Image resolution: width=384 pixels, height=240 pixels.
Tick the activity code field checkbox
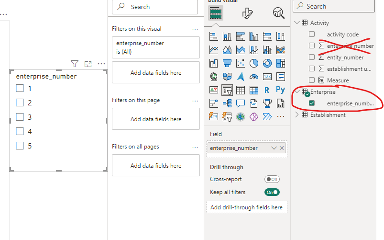point(312,34)
